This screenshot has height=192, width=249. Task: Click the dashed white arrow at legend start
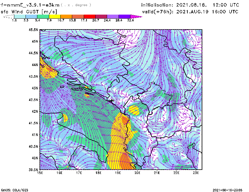point(9,16)
